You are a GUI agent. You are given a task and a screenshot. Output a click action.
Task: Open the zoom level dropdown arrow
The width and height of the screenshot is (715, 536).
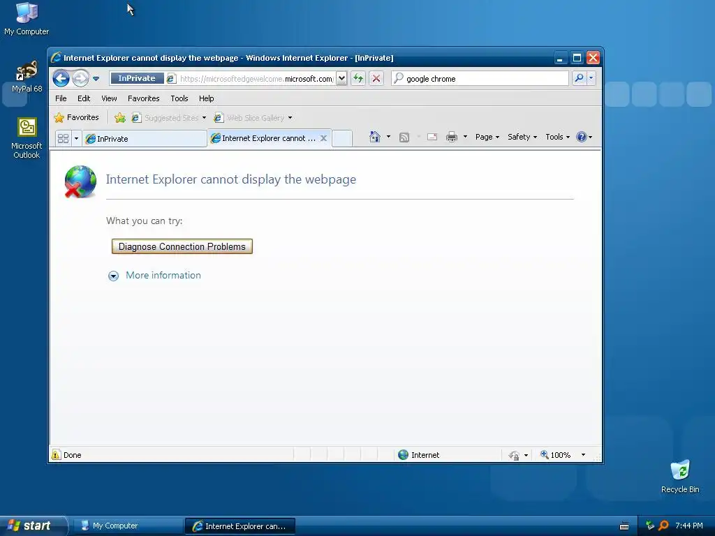click(x=583, y=455)
